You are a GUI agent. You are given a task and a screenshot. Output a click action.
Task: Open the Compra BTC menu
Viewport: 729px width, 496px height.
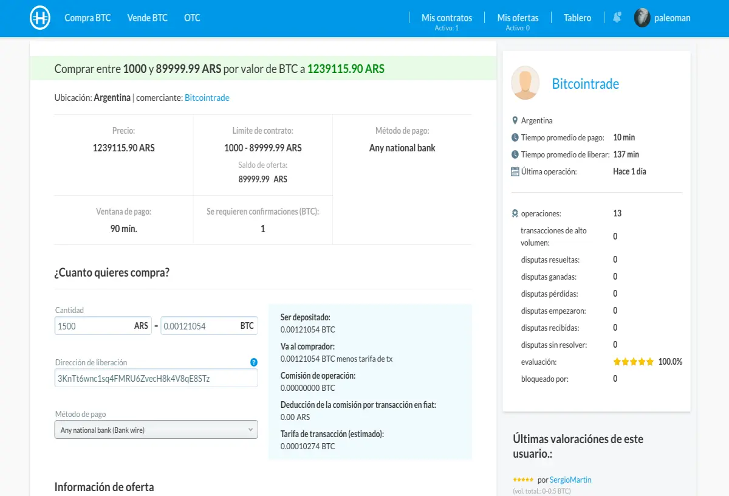coord(88,18)
